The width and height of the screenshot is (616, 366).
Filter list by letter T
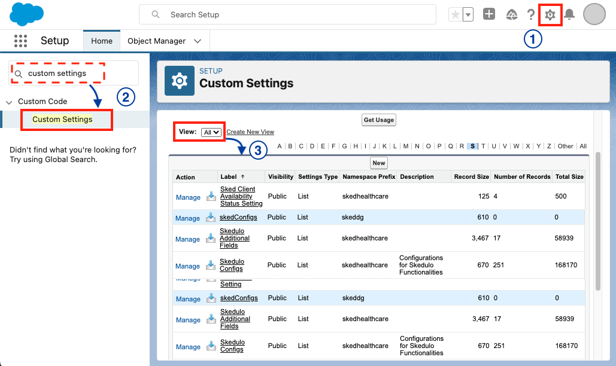(x=483, y=147)
